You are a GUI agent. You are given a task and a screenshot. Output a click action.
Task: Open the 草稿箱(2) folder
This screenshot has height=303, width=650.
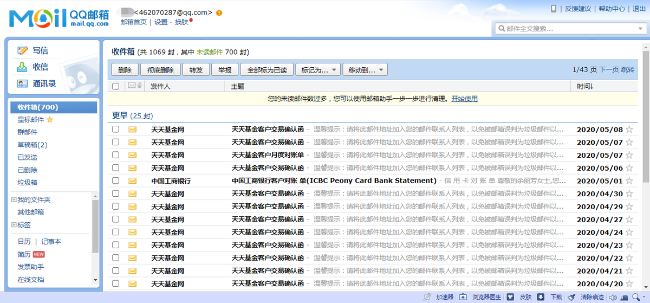pos(32,145)
